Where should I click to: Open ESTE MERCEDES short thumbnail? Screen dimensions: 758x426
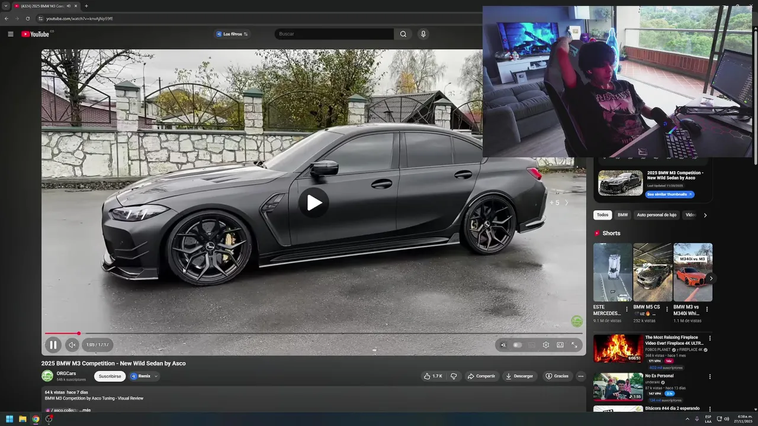[613, 272]
